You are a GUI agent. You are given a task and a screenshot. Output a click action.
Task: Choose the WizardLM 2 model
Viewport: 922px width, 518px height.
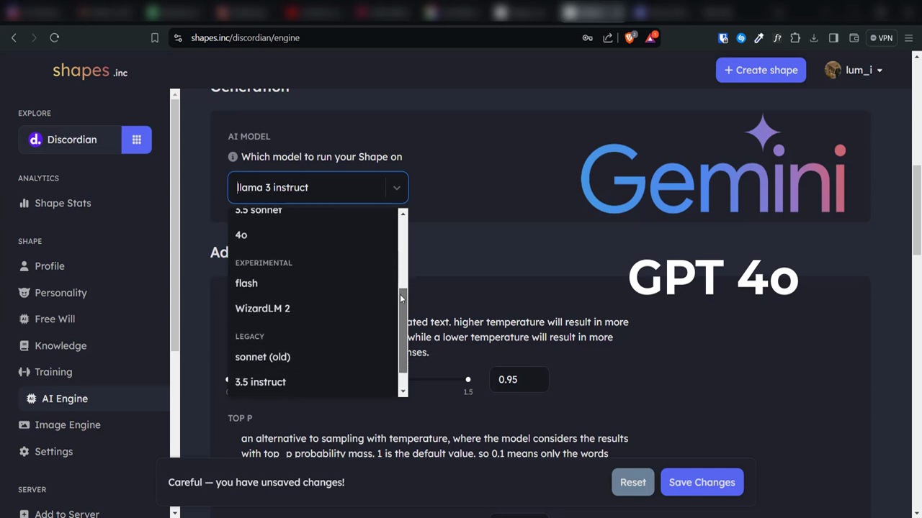click(x=313, y=309)
